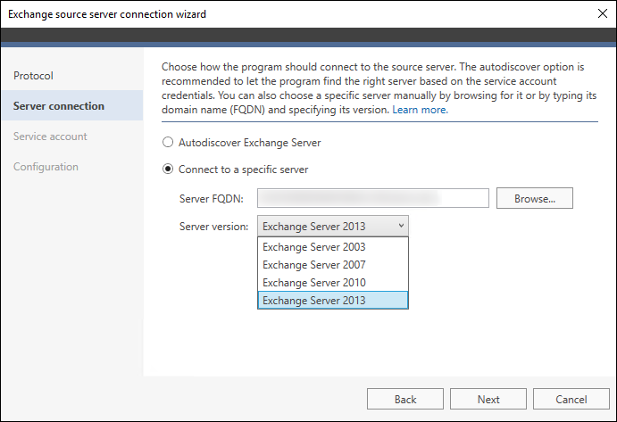Select Autodiscover Exchange Server radio button
This screenshot has height=422, width=617.
pos(168,143)
